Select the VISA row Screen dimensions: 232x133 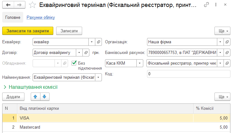[x=116, y=118]
